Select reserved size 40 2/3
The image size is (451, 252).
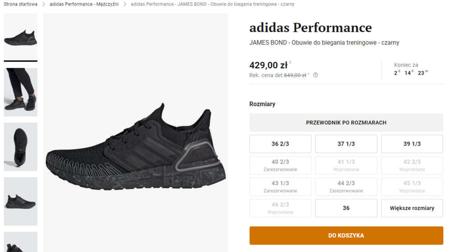pos(280,165)
